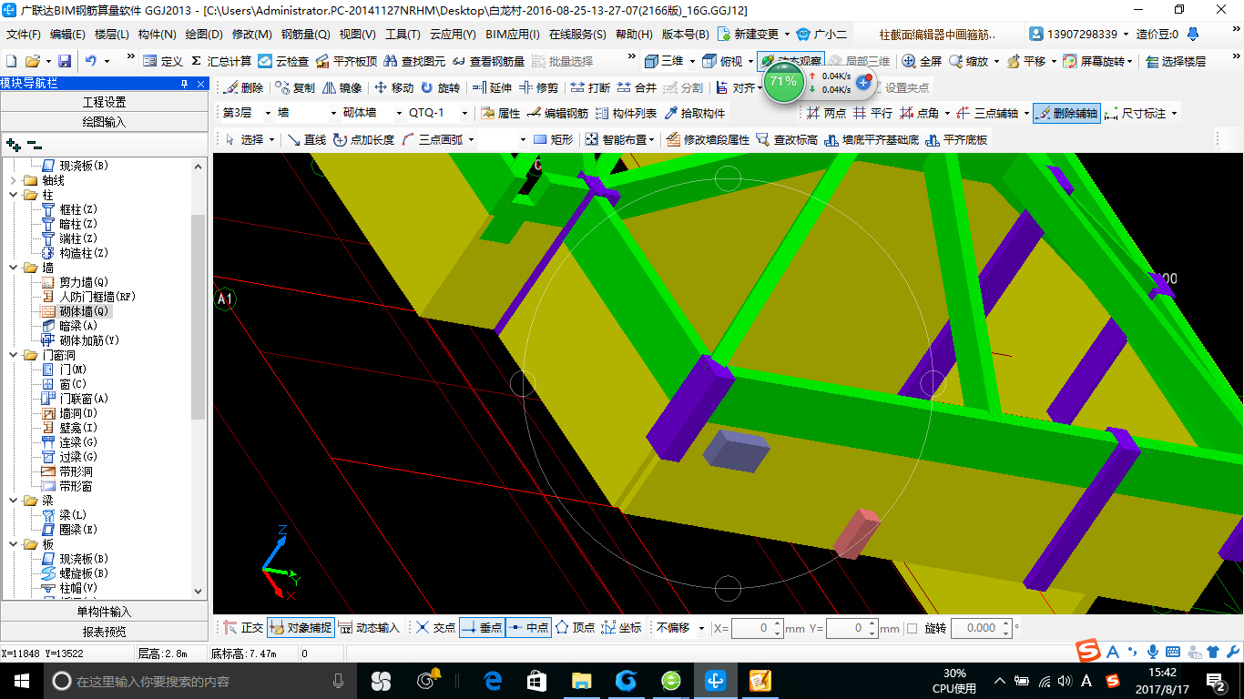Open 编辑钢筋 edit rebar tool
1244x699 pixels.
tap(557, 113)
